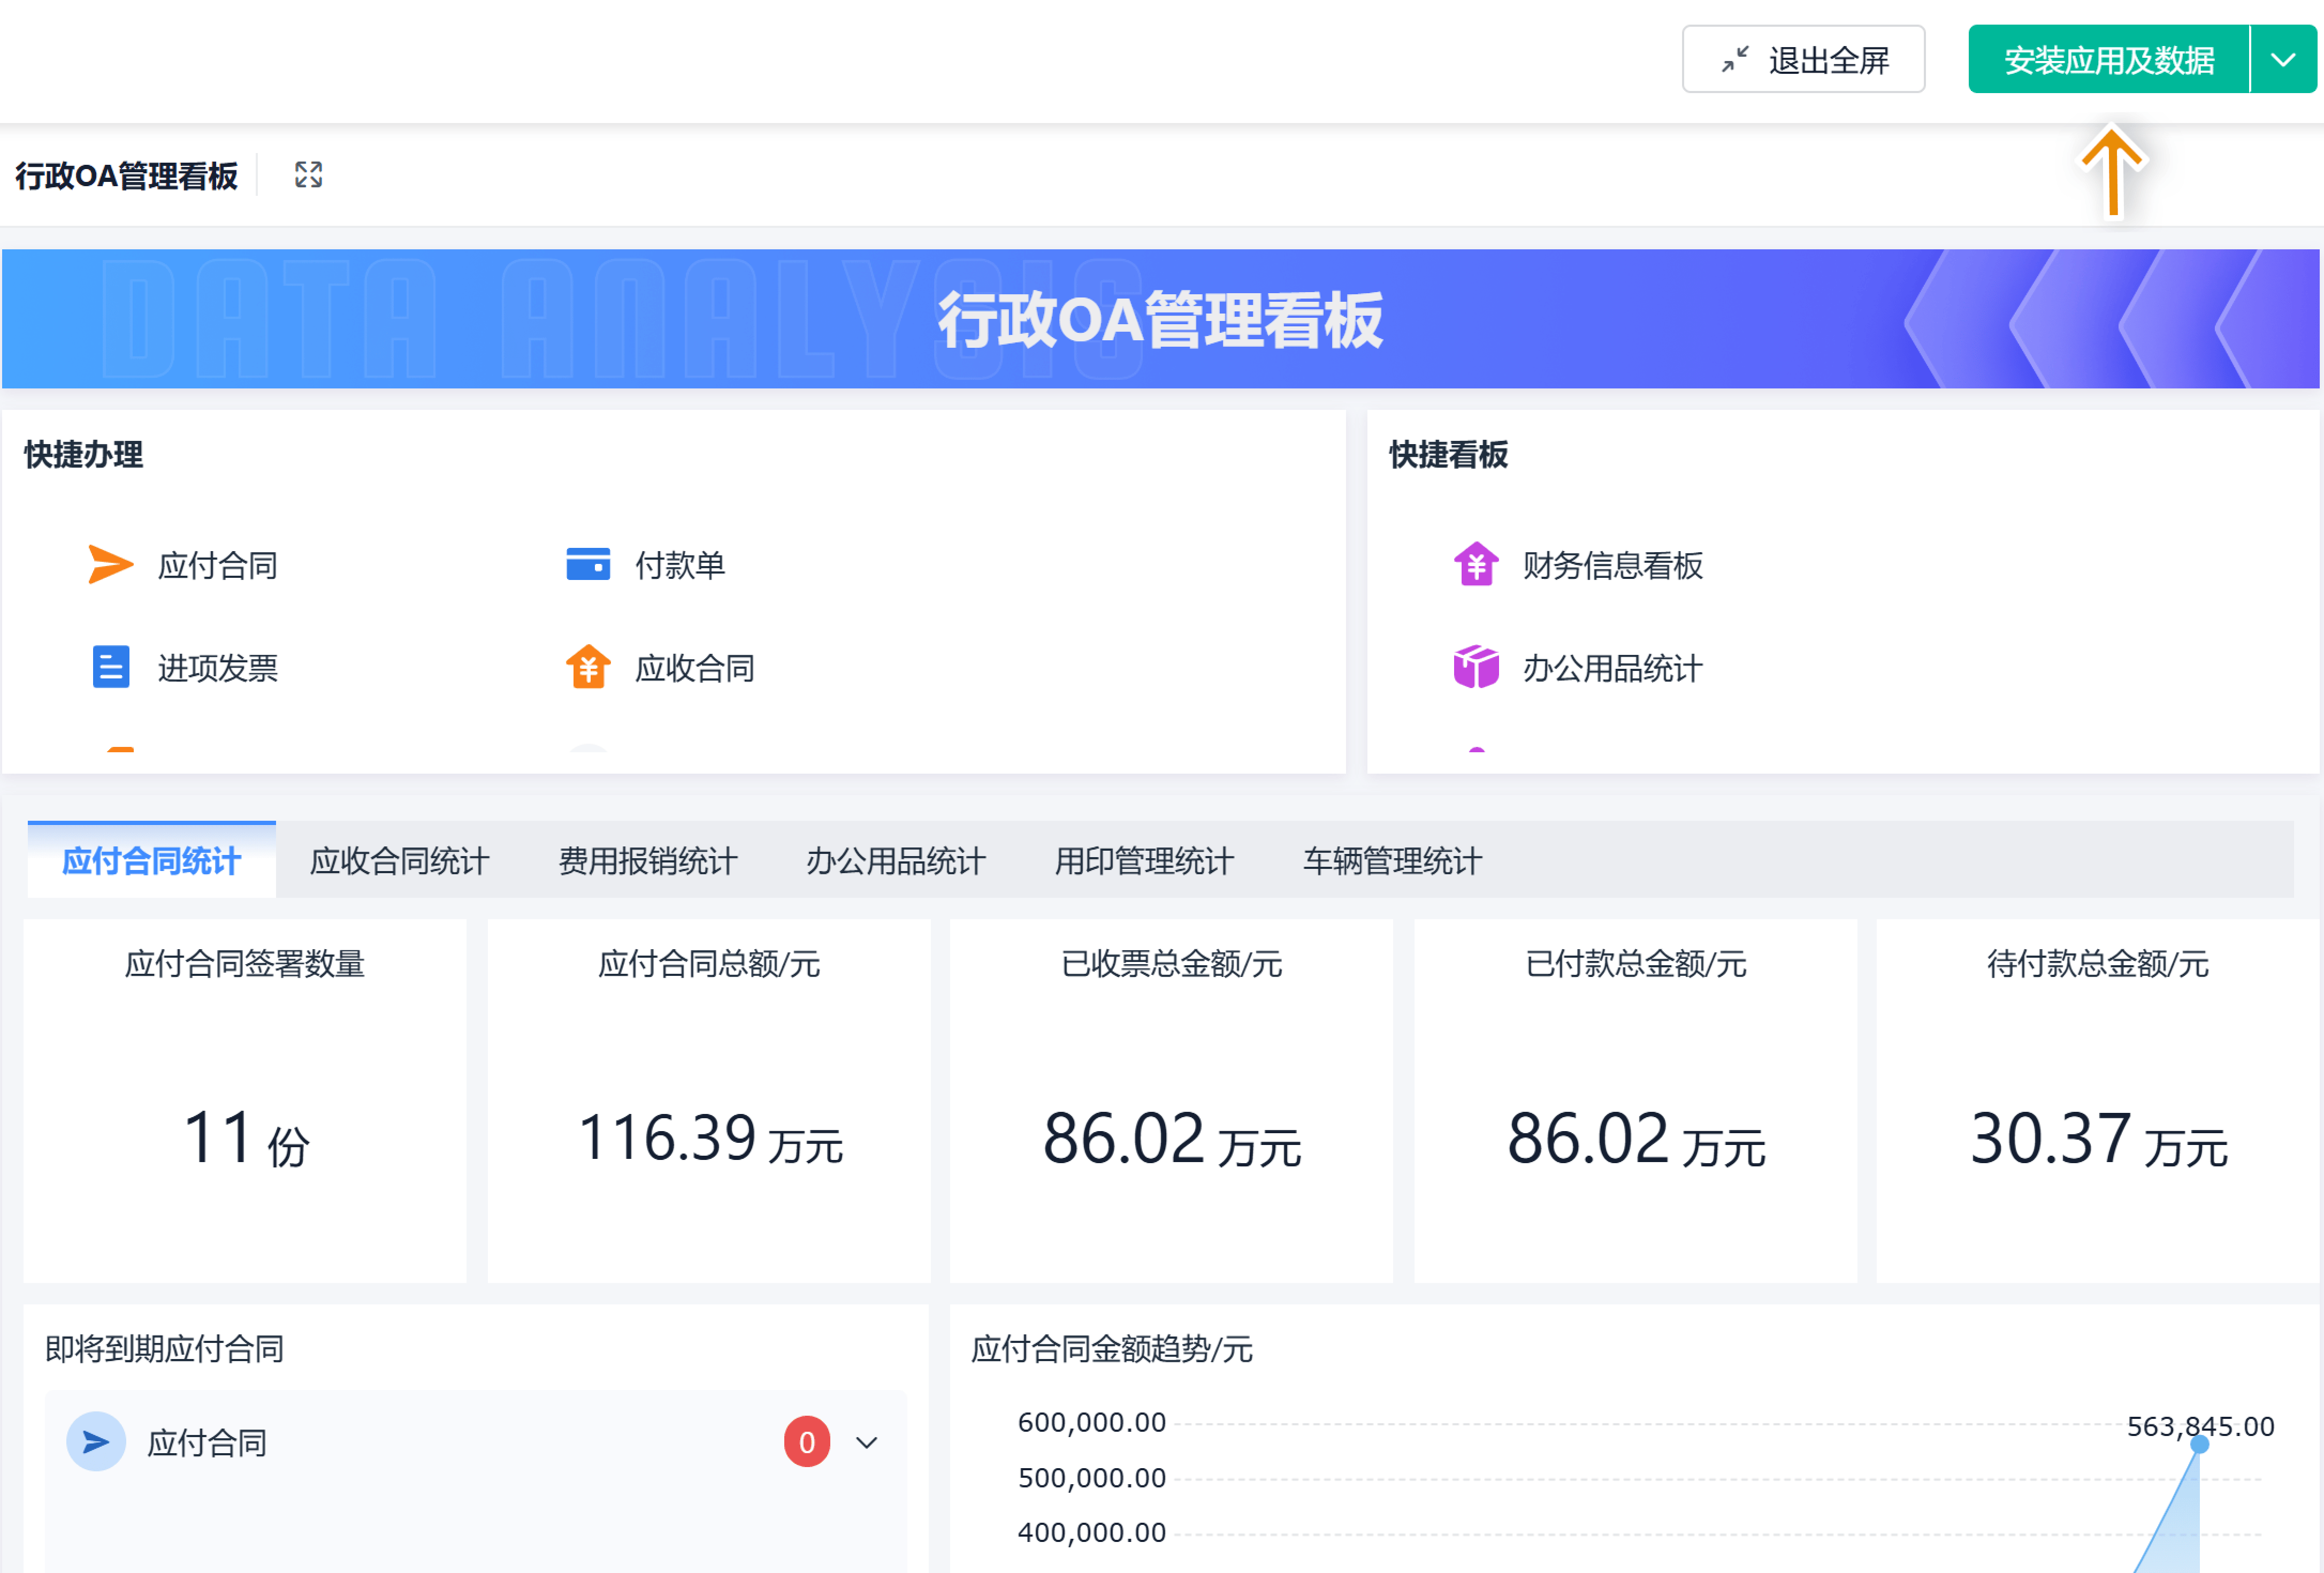The image size is (2324, 1573).
Task: Collapse the 应付合同 list using its chevron
Action: tap(866, 1442)
